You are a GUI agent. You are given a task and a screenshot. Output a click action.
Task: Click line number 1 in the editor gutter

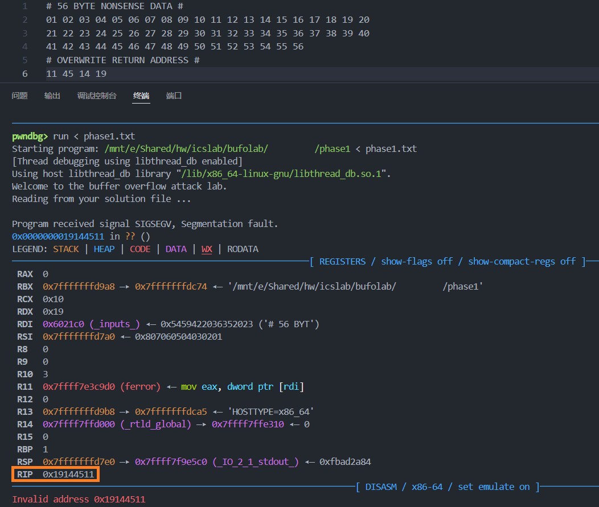(x=24, y=6)
